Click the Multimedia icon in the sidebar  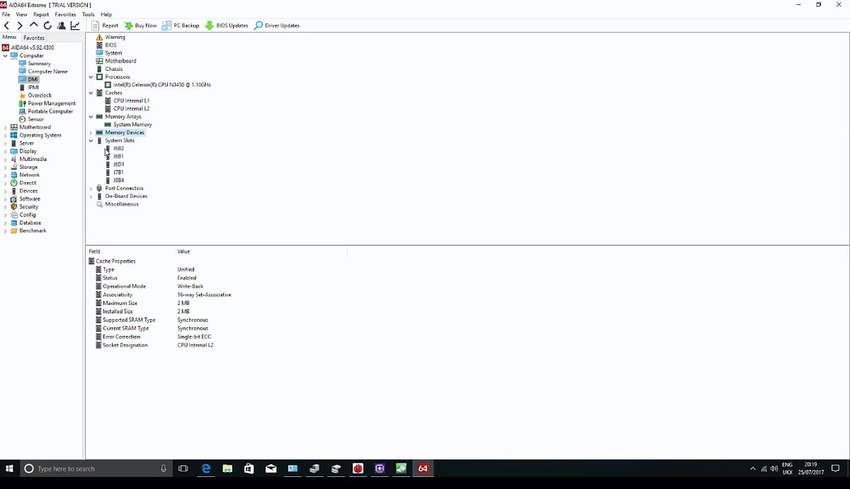14,159
